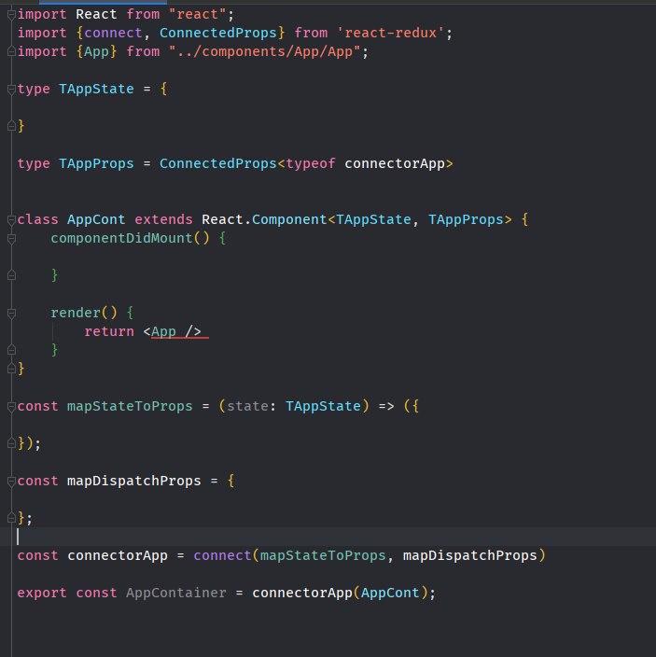Click 'TAppState' in its type declaration line

[96, 89]
